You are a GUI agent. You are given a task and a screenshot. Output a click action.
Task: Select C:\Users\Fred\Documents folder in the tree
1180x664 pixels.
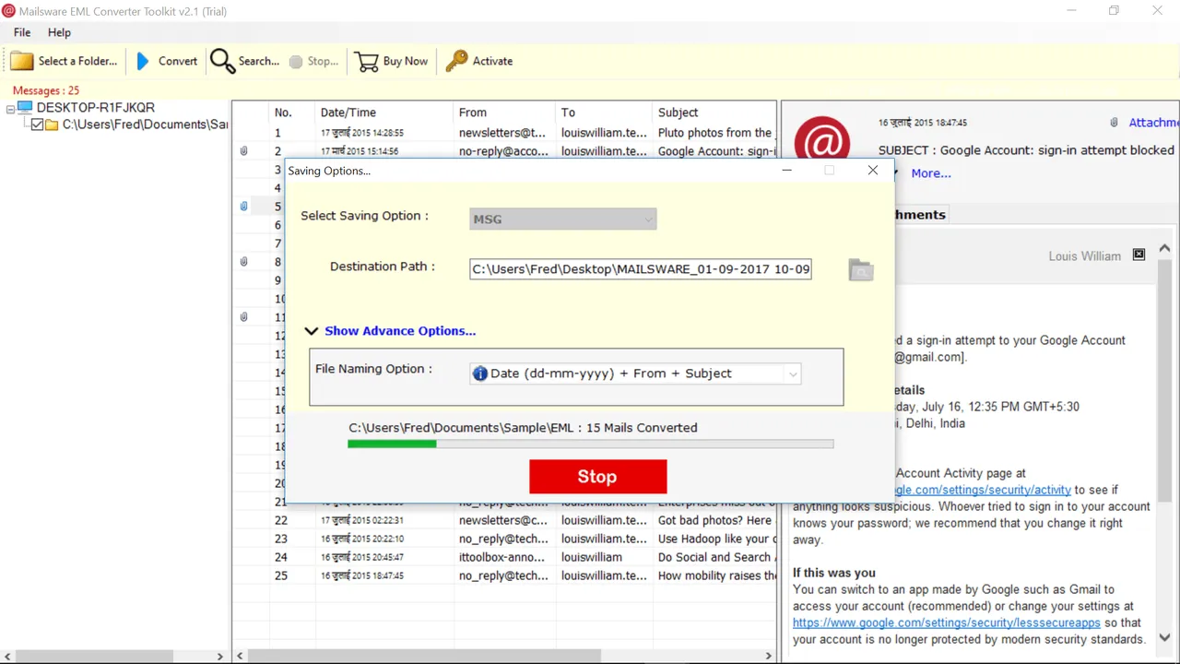coord(145,125)
